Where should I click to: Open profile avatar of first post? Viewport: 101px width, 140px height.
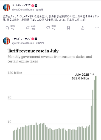click(x=7, y=7)
